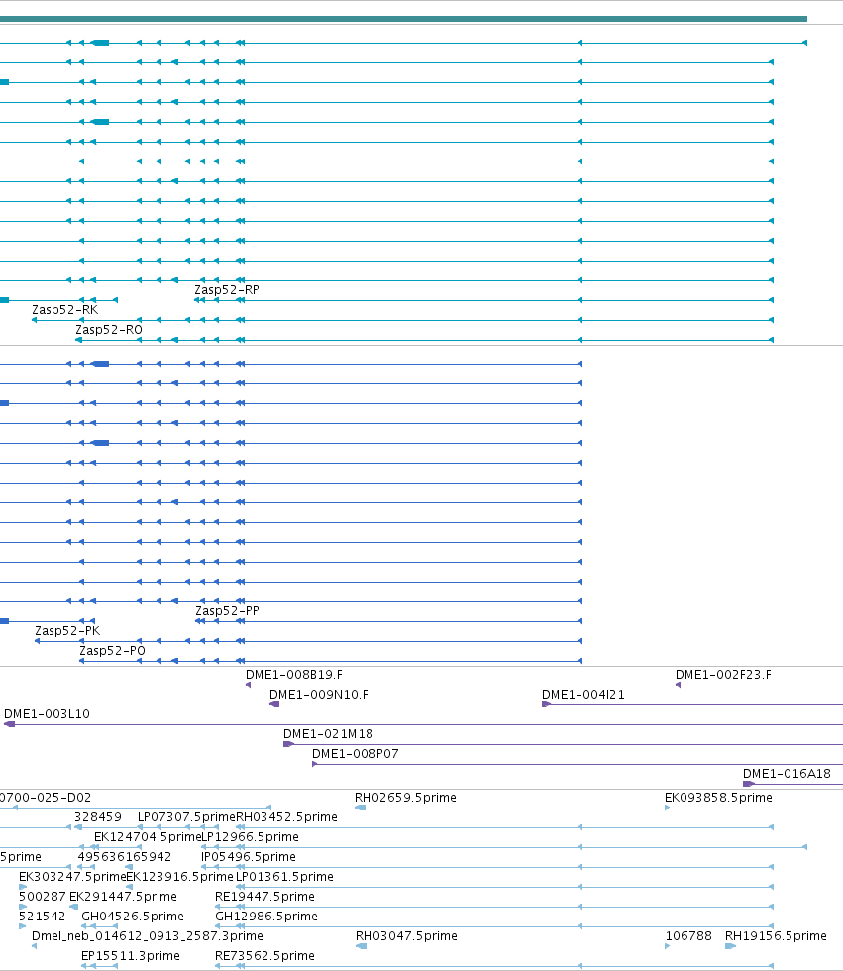Select the RE19447.5prime EST label

(264, 897)
